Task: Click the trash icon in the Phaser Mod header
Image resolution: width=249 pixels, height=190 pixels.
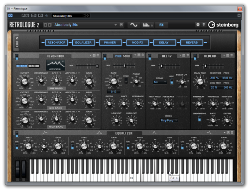Action: (142, 55)
